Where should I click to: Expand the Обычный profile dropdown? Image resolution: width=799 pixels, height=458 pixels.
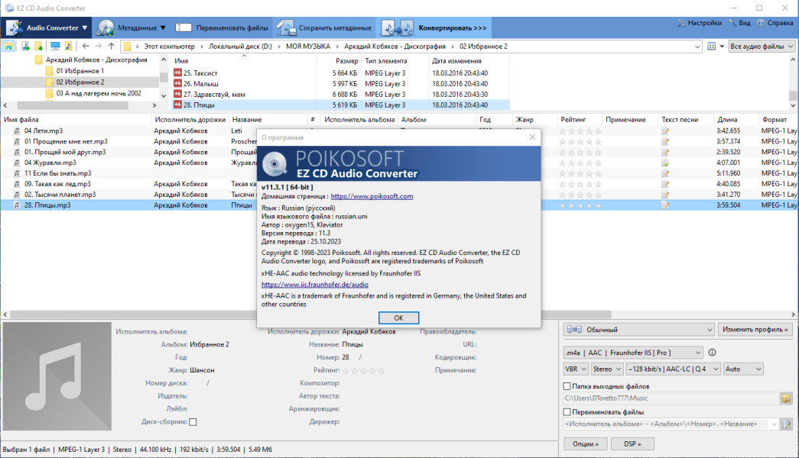click(x=638, y=330)
